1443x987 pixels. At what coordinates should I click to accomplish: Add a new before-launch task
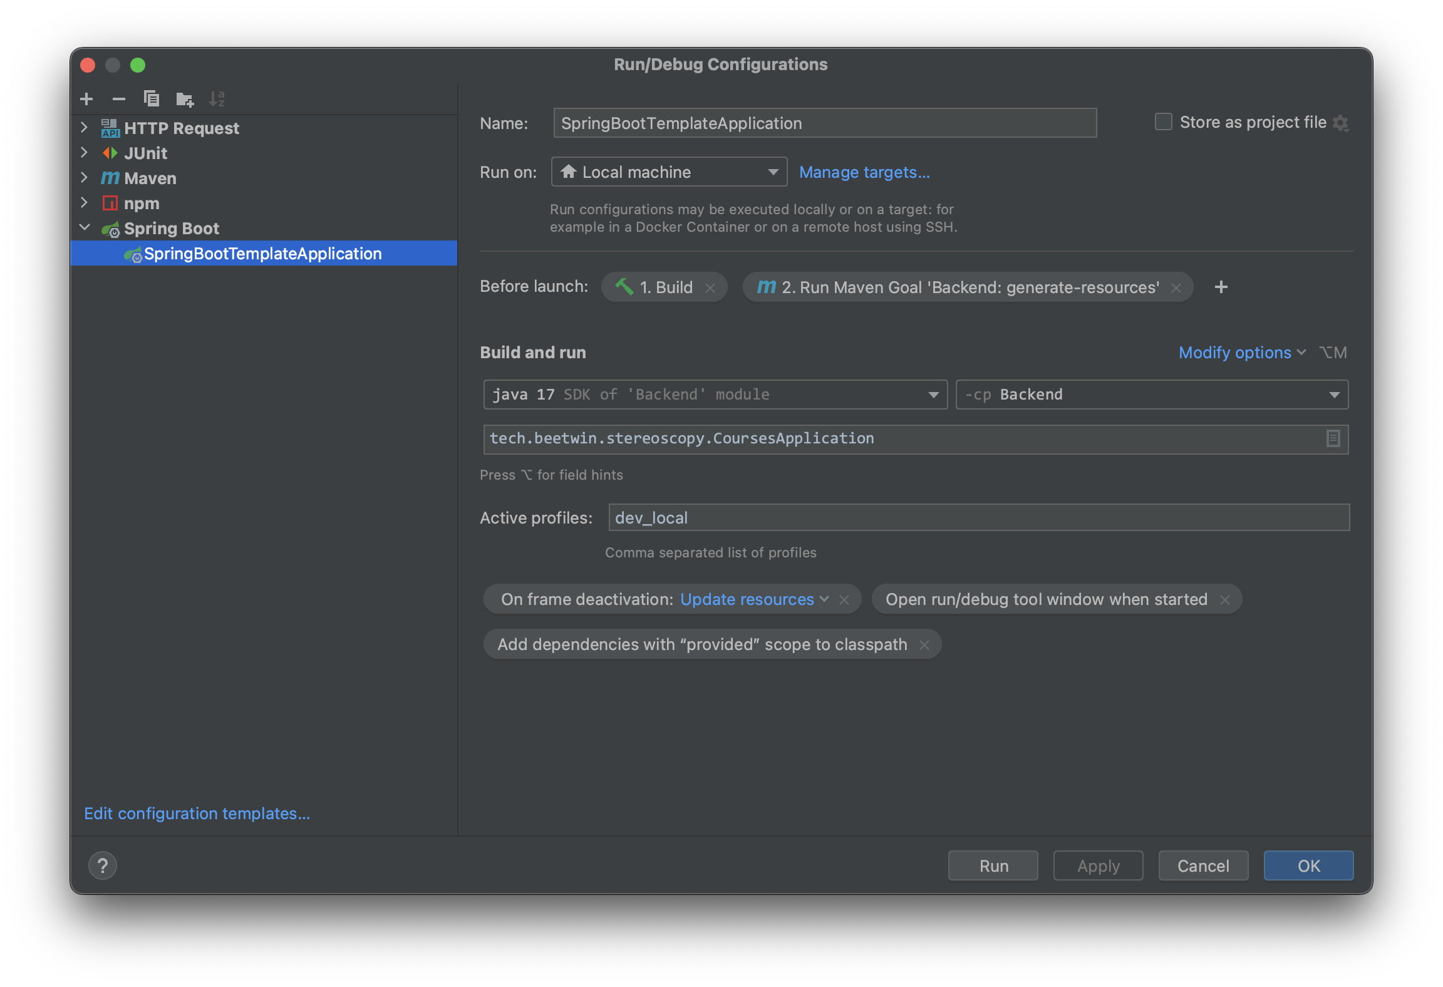point(1221,287)
